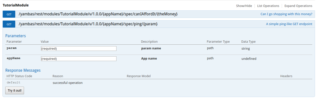Click the 'string' data type value
The image size is (320, 101).
click(x=245, y=48)
